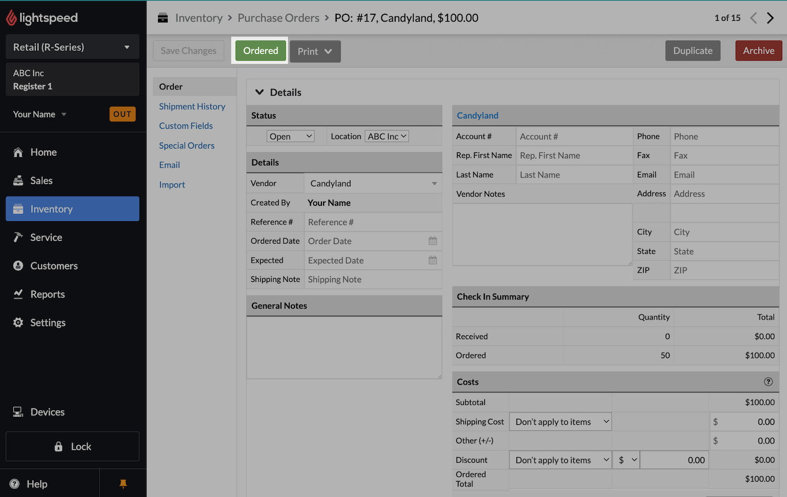Open the Special Orders tab

pyautogui.click(x=187, y=145)
